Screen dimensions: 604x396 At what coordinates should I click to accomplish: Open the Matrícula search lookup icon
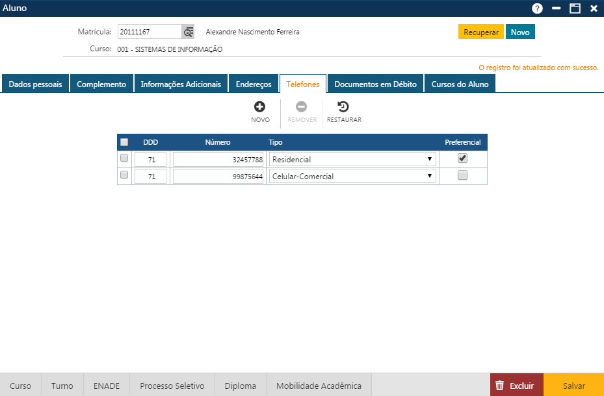click(x=189, y=32)
